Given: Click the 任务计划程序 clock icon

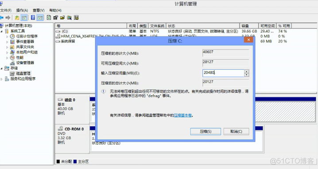Looking at the screenshot, I should tap(12, 36).
